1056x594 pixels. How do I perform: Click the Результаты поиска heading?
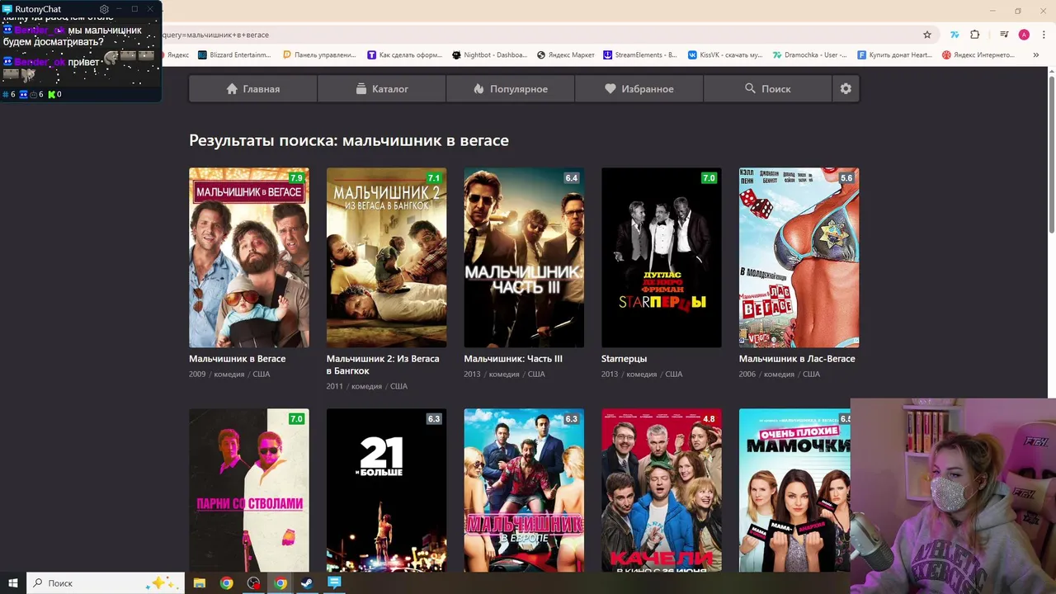tap(349, 140)
